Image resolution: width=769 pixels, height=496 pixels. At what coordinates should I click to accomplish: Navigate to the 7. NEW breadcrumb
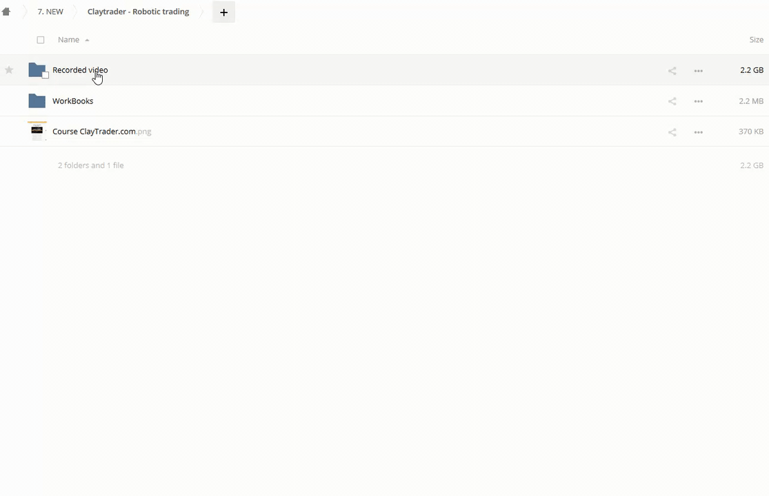(50, 12)
